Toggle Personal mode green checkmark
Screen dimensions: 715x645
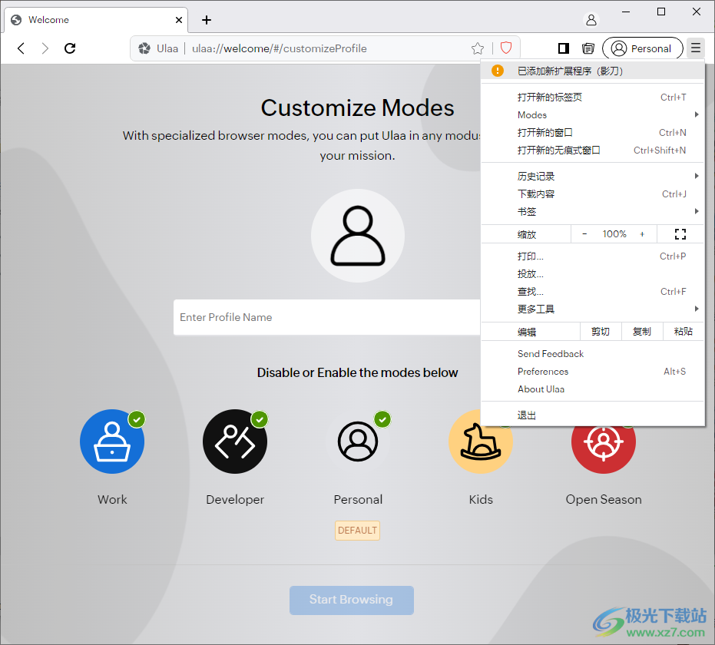pyautogui.click(x=382, y=419)
